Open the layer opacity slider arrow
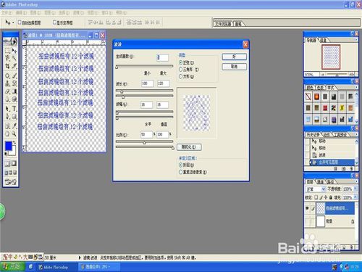 pos(355,189)
